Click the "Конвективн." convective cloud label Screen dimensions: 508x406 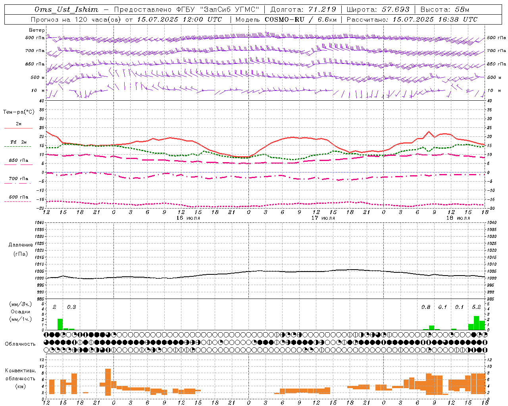[x=20, y=371]
